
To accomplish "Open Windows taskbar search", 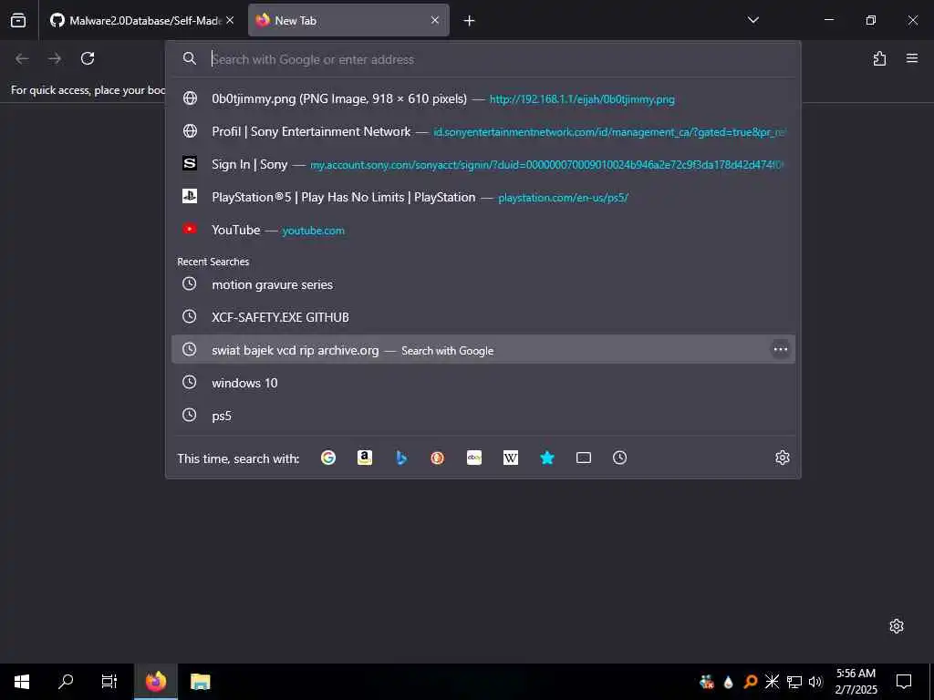I will [x=66, y=682].
